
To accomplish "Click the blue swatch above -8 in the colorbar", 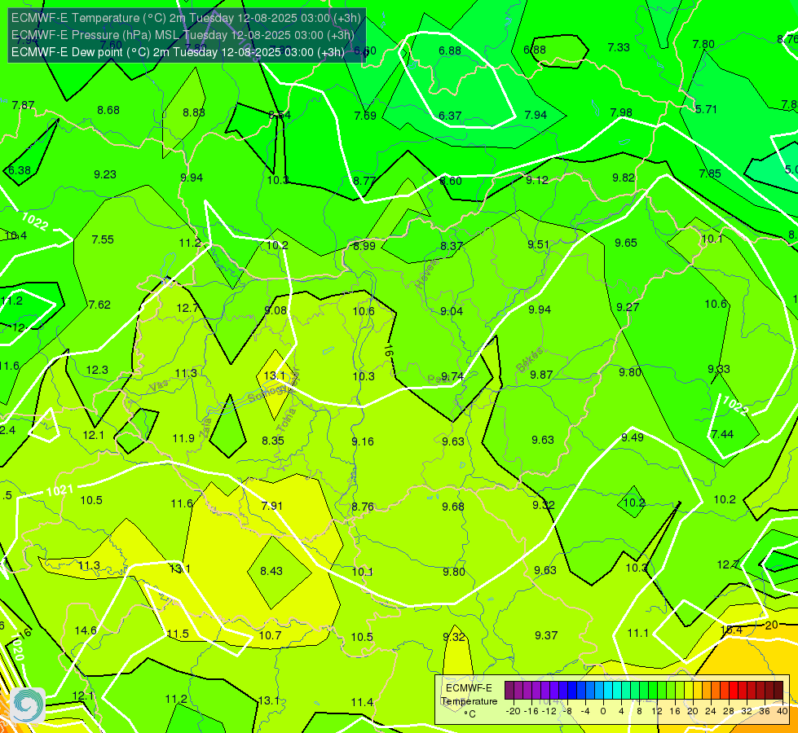I will coord(571,691).
